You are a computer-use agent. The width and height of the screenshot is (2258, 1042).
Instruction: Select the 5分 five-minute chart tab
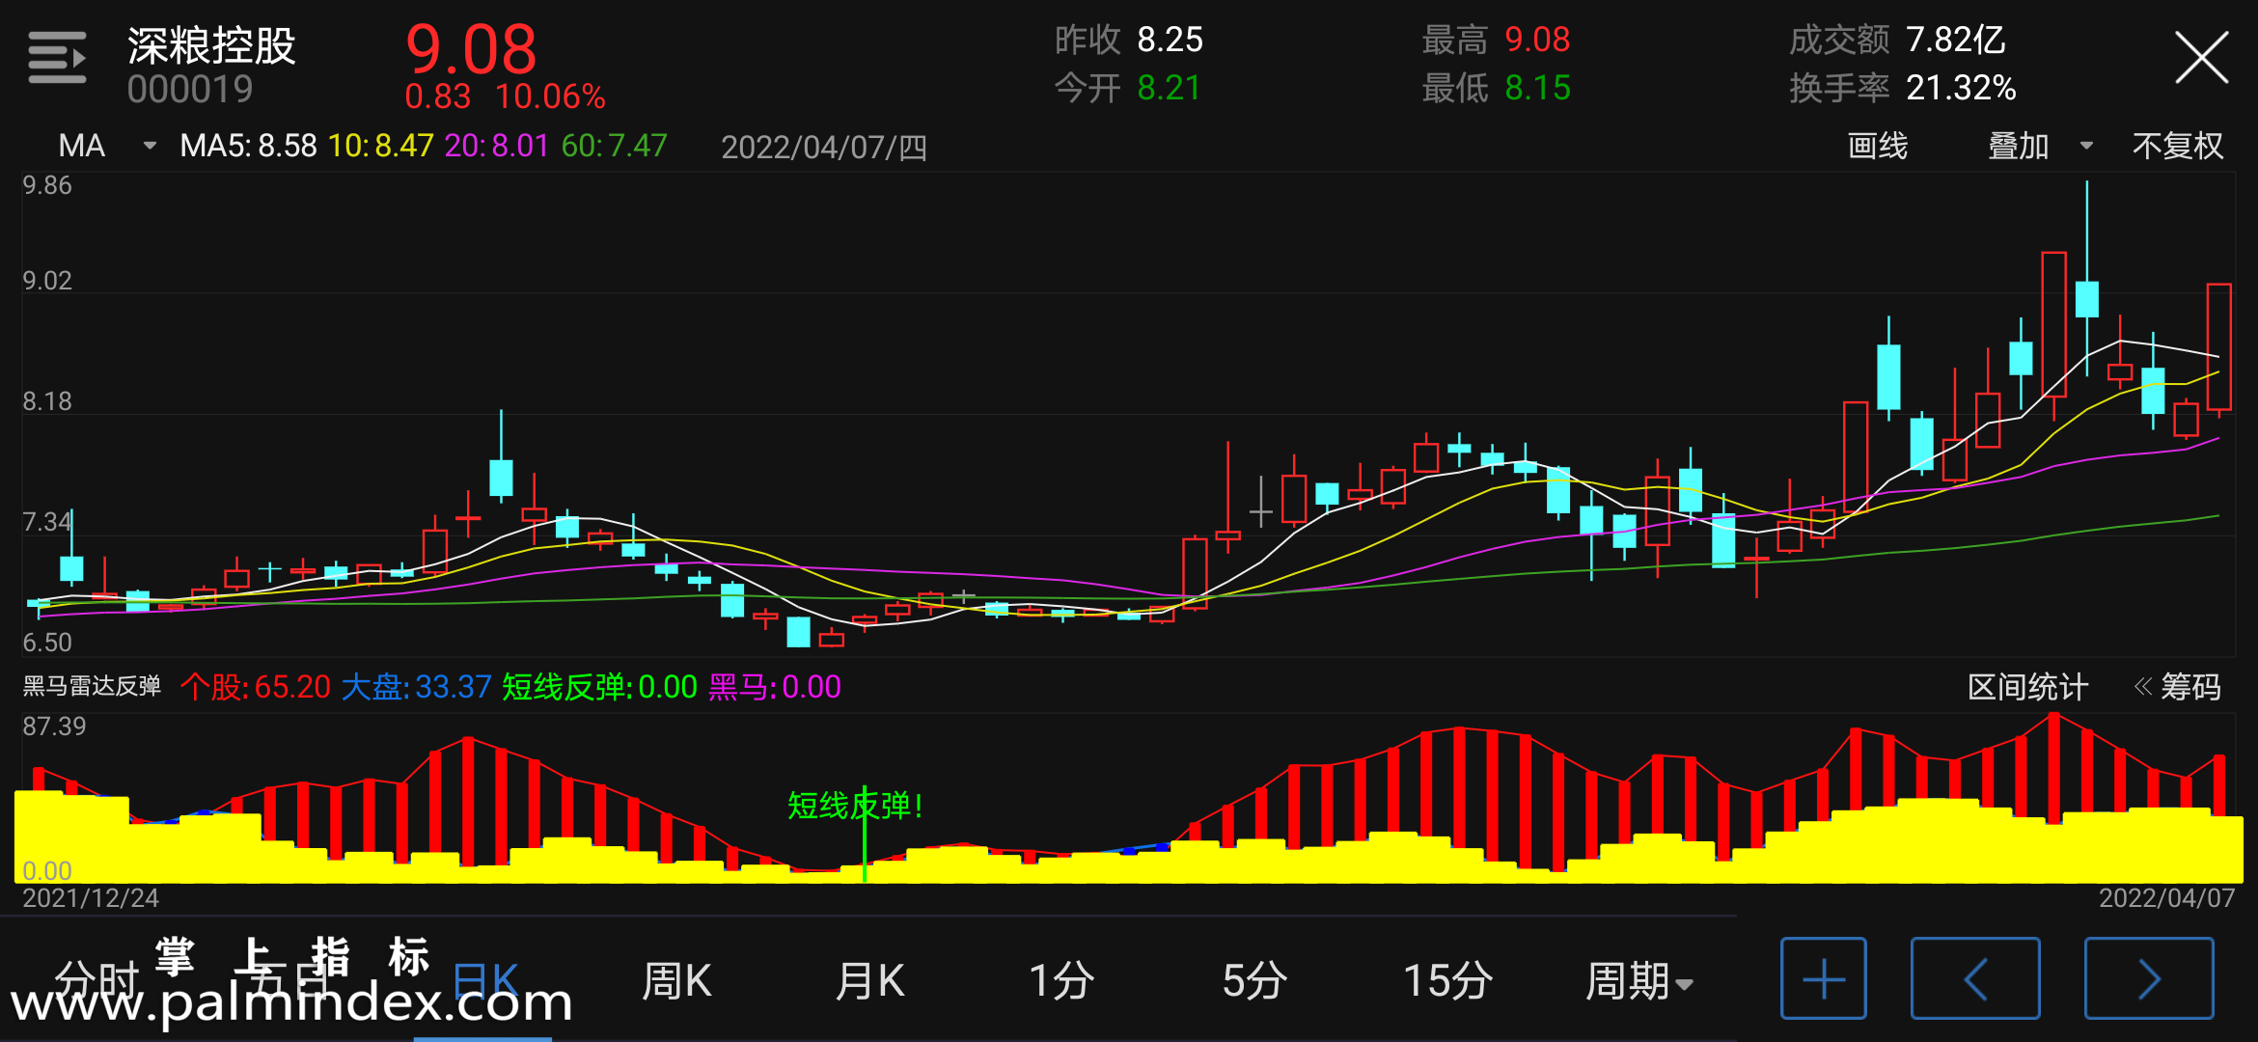(x=1254, y=980)
